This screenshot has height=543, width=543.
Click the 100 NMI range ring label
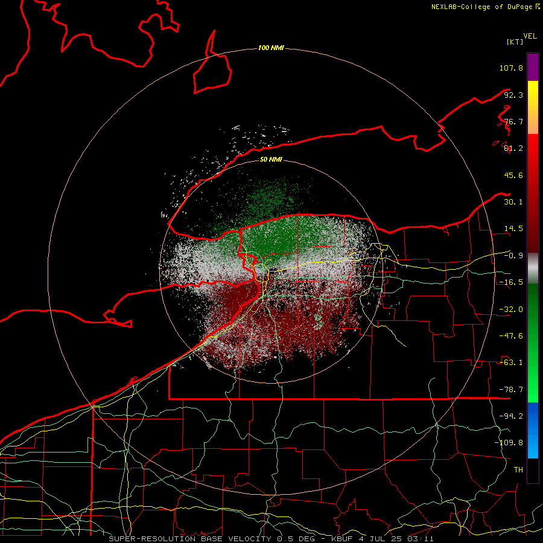pos(271,48)
